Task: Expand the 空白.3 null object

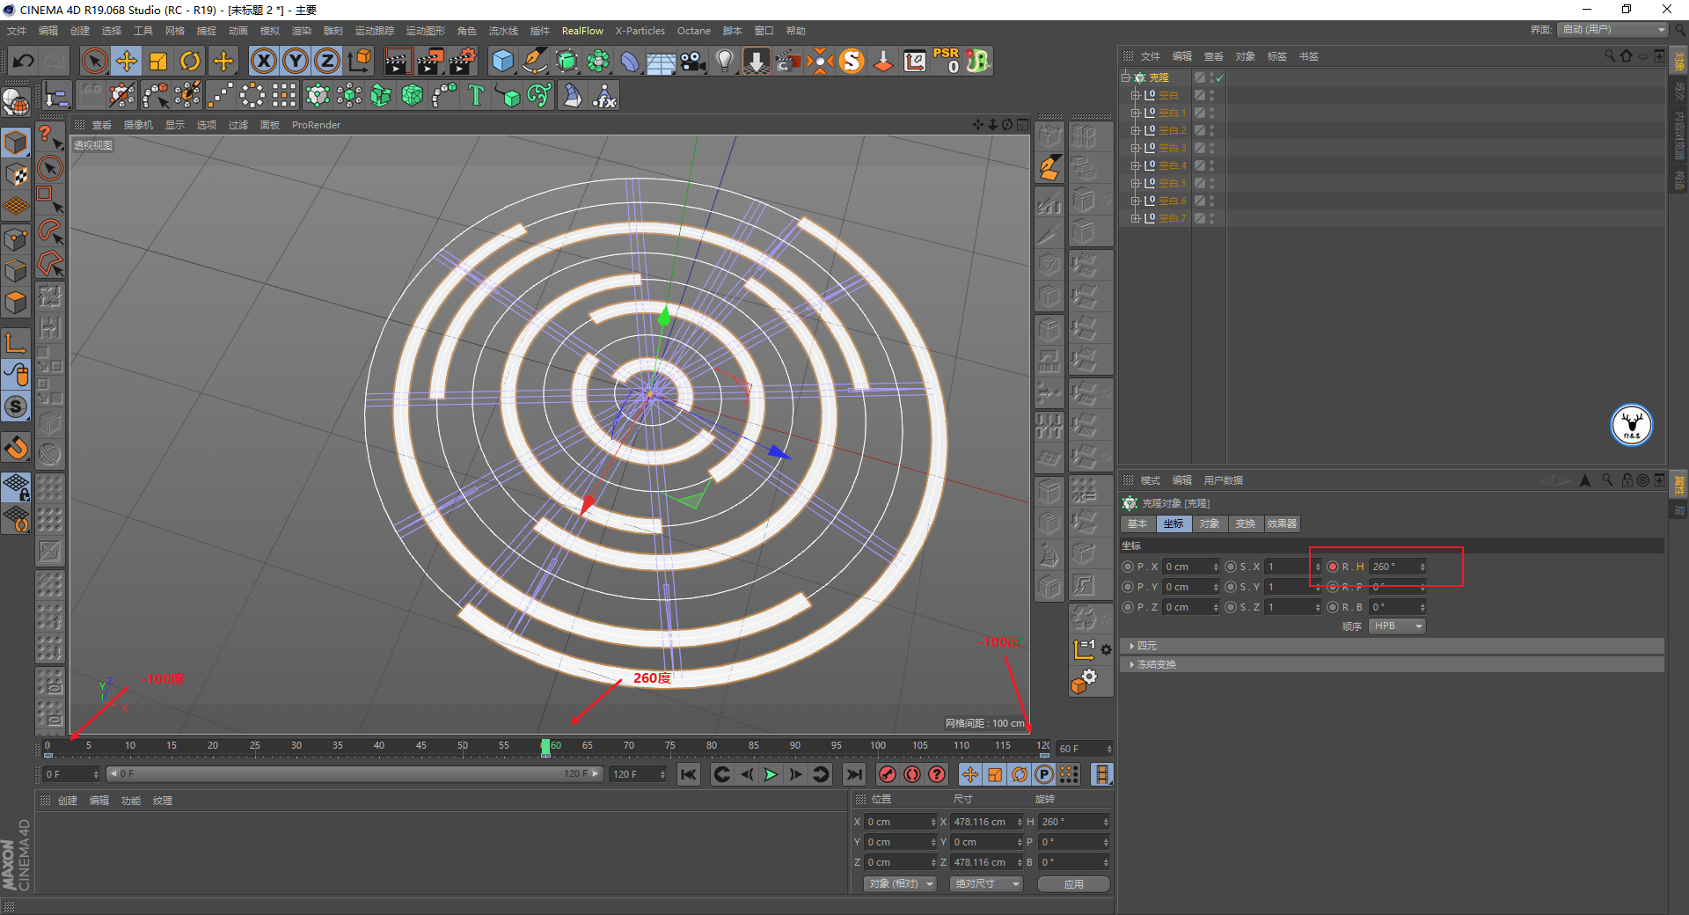Action: (1135, 148)
